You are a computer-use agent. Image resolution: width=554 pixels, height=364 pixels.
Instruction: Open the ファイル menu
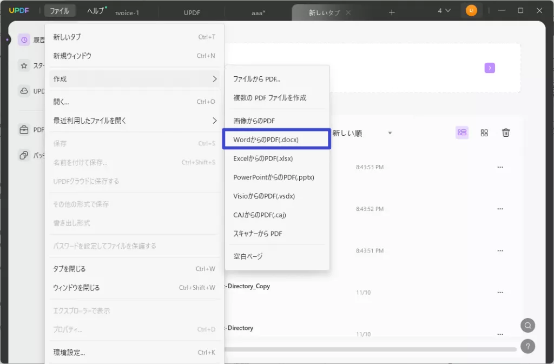point(60,11)
